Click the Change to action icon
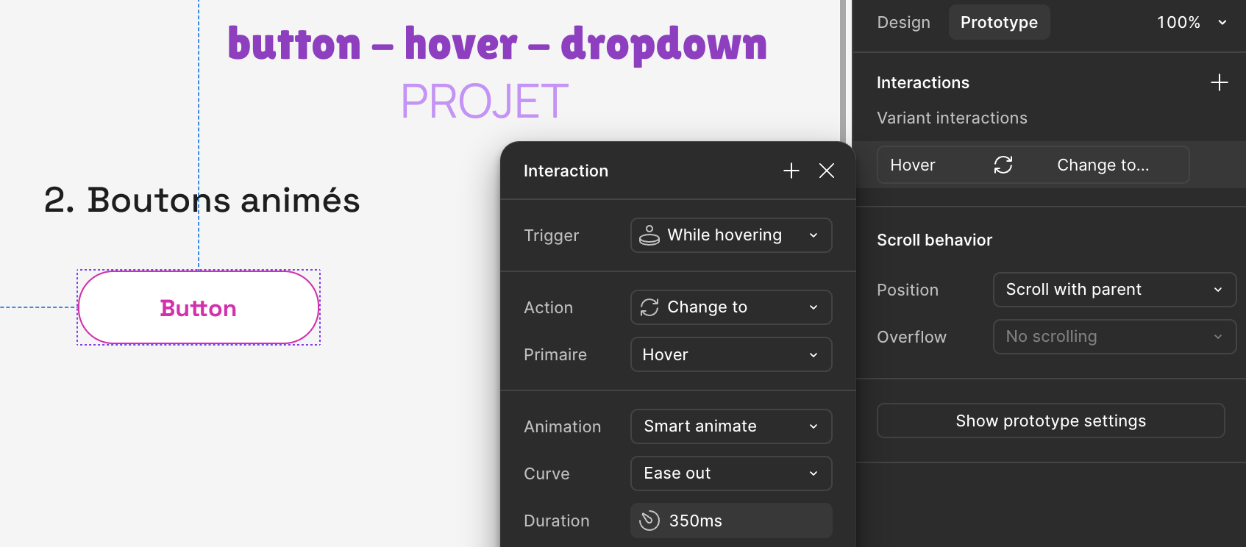The image size is (1246, 547). pyautogui.click(x=649, y=307)
